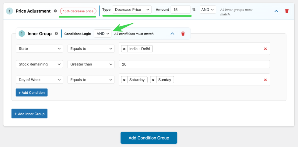Remove the India - Delhi tag

click(x=124, y=49)
